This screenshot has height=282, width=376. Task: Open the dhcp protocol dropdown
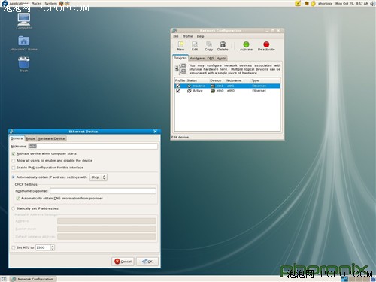(x=99, y=177)
